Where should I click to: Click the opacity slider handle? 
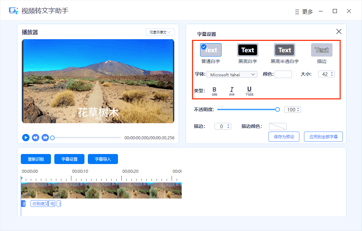pyautogui.click(x=278, y=109)
